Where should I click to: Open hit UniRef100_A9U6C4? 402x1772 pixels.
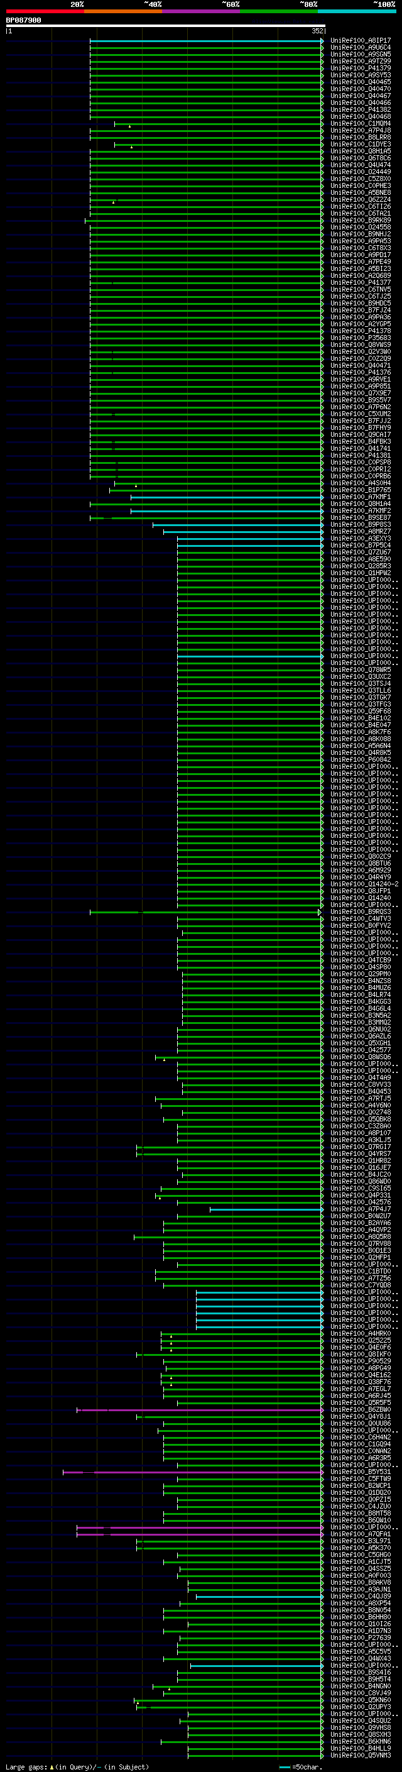[x=360, y=48]
